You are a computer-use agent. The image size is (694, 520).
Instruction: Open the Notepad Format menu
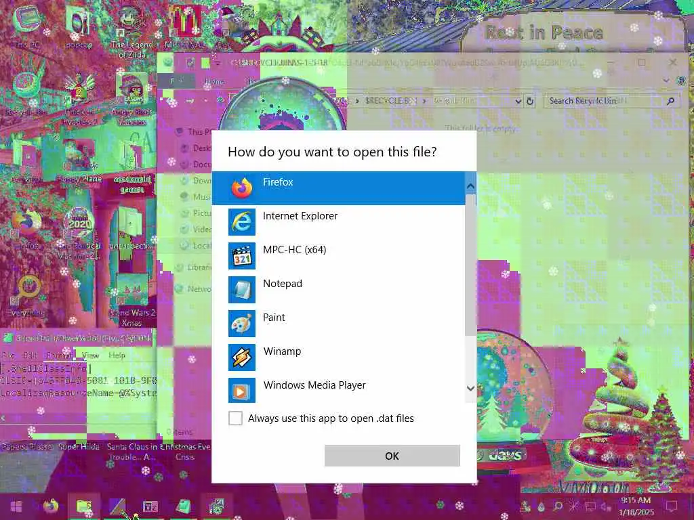coord(59,355)
